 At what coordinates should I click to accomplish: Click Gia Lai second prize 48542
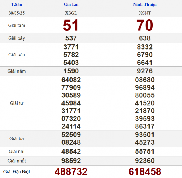click(x=71, y=152)
